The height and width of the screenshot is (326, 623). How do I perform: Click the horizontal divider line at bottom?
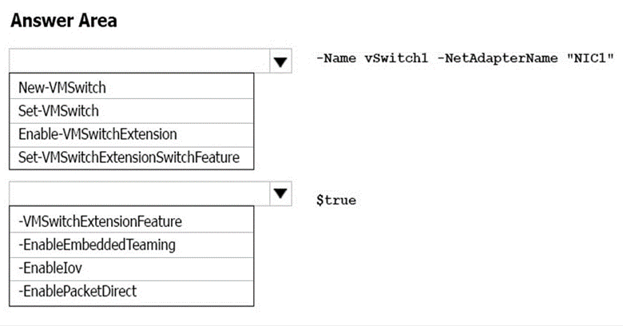(x=311, y=324)
